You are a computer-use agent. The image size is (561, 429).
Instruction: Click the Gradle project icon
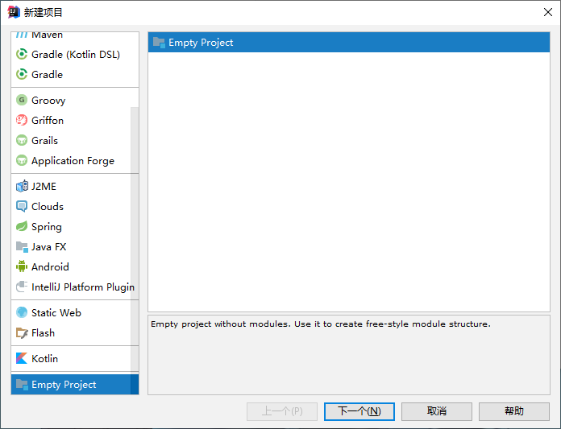pyautogui.click(x=22, y=74)
